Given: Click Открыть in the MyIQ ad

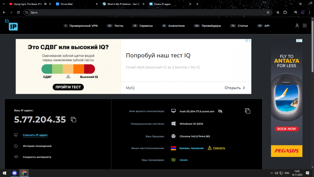Looking at the screenshot, I should 235,88.
